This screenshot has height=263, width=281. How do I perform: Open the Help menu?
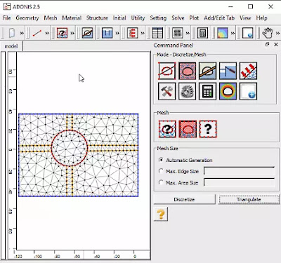click(x=261, y=18)
